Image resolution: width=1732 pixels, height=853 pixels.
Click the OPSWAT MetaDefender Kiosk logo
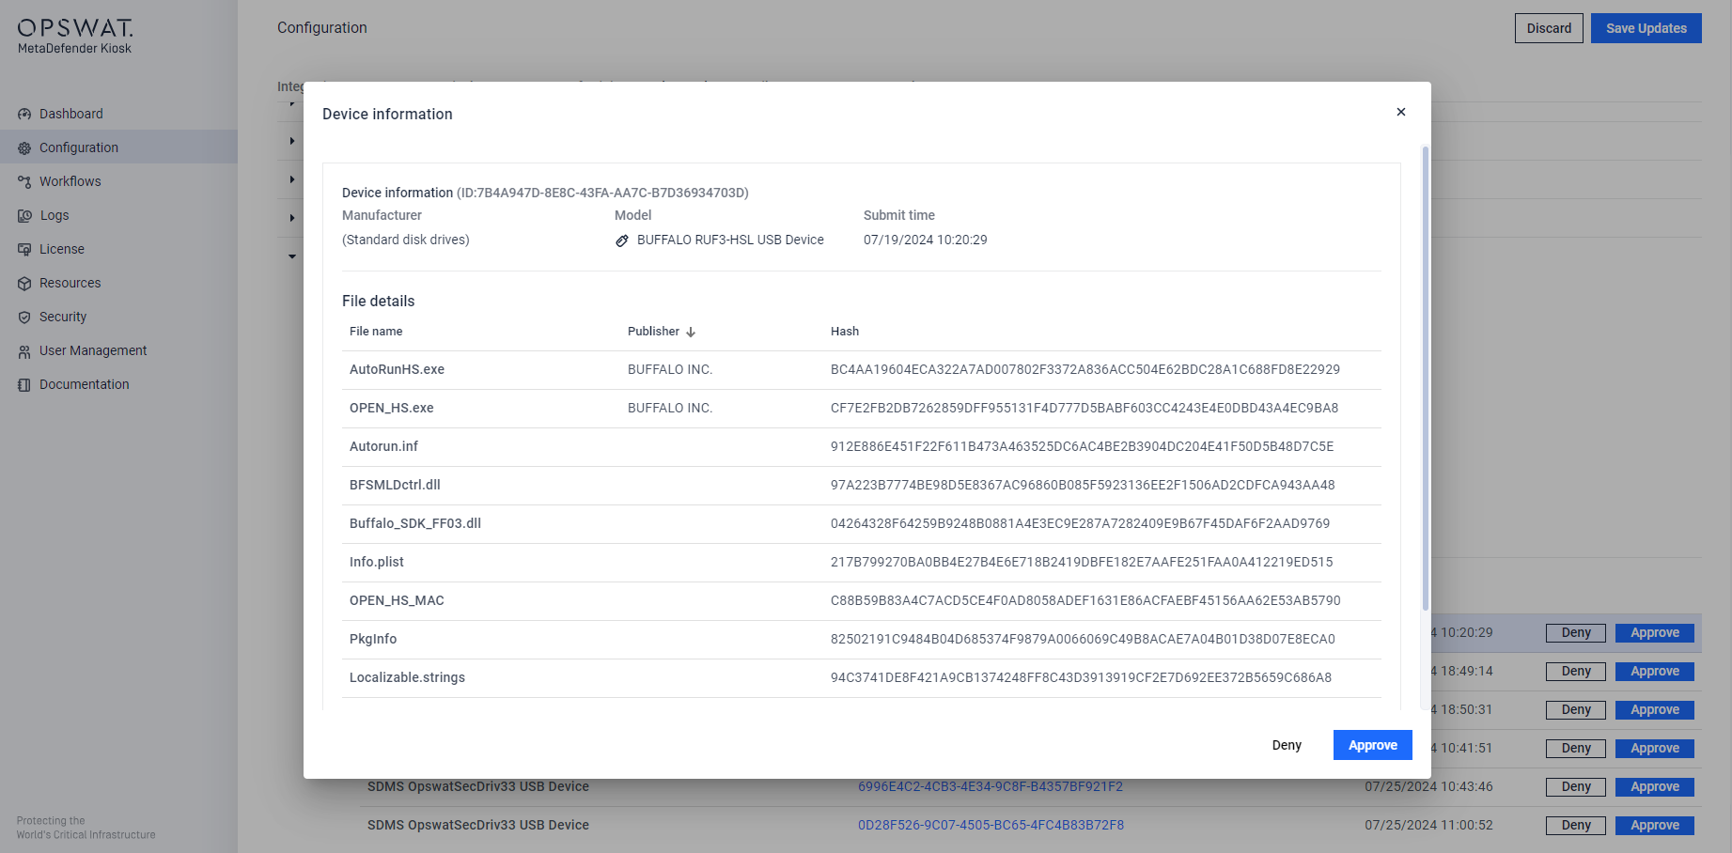pos(75,36)
